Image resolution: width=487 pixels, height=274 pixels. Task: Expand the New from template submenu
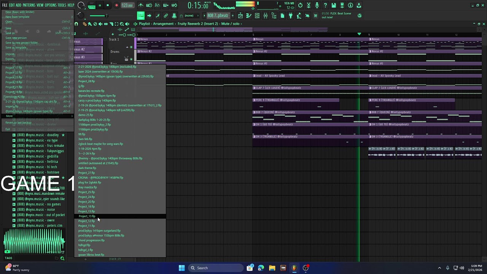click(x=38, y=17)
